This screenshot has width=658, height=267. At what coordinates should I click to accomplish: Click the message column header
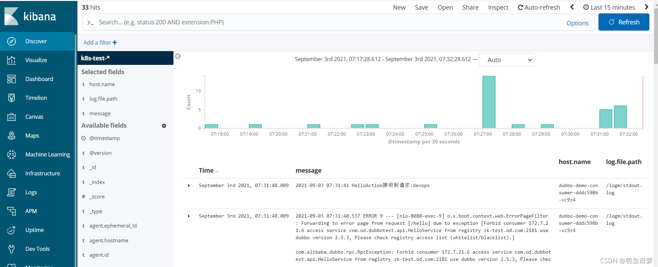point(308,171)
